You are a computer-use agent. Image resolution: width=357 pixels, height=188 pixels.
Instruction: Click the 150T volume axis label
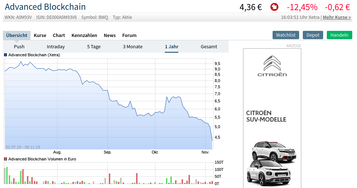tap(219, 162)
